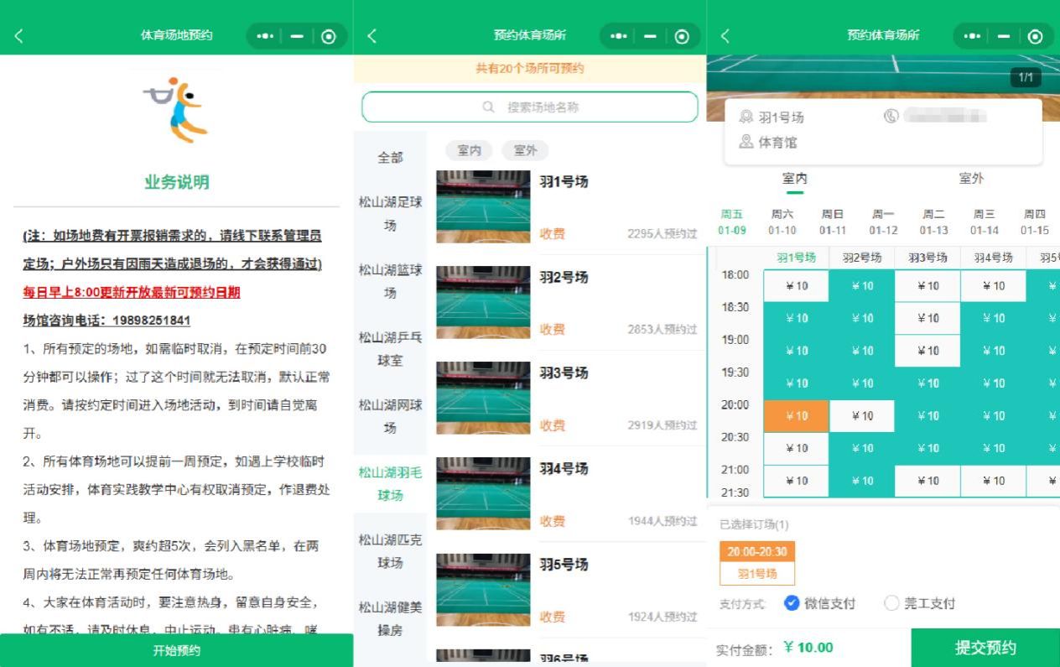Select 松山湖足球场 category

pyautogui.click(x=390, y=214)
